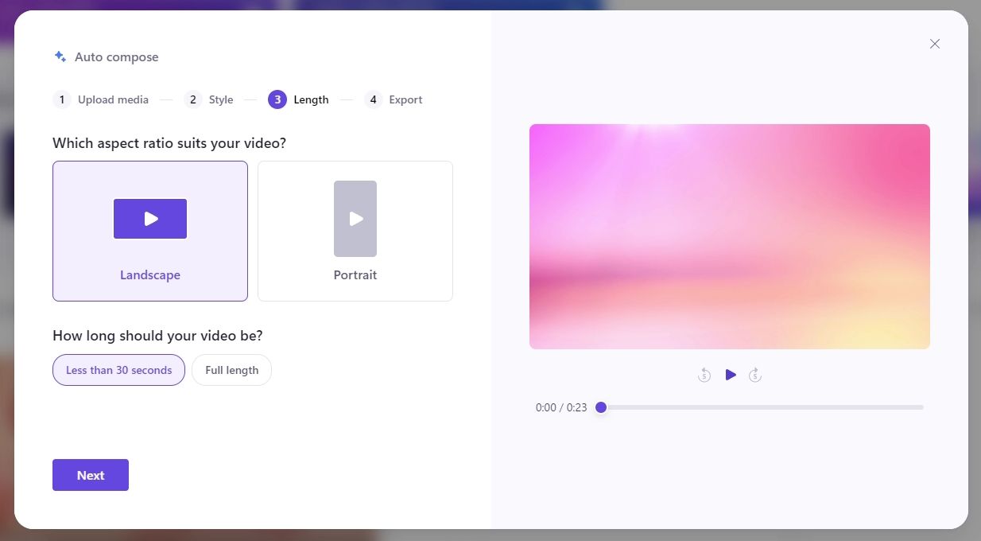981x541 pixels.
Task: Click the step 4 circle icon
Action: point(373,99)
